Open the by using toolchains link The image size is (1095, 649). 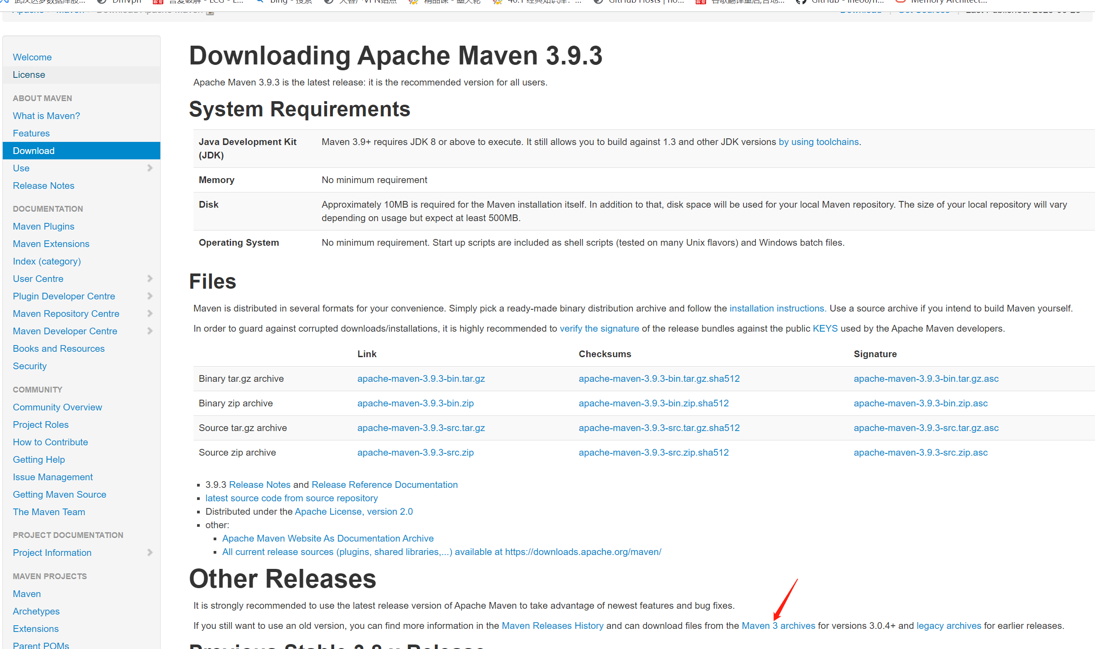click(x=818, y=142)
